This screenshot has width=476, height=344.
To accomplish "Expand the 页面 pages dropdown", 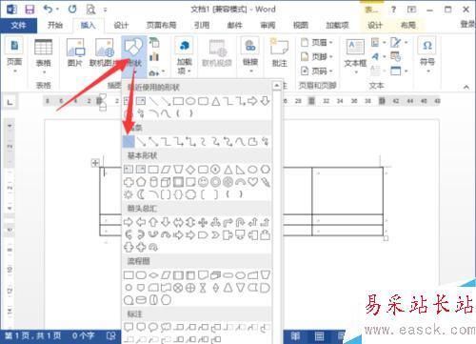I will point(14,71).
